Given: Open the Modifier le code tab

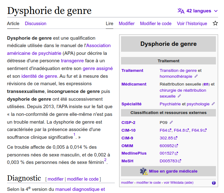Looking at the screenshot, I should pyautogui.click(x=156, y=24).
